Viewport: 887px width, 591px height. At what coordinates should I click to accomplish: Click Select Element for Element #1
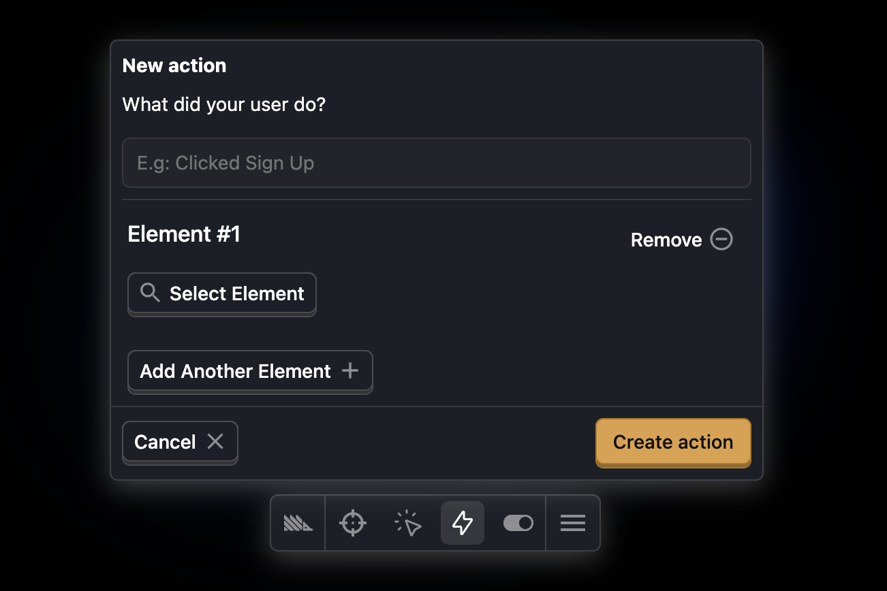(x=221, y=293)
